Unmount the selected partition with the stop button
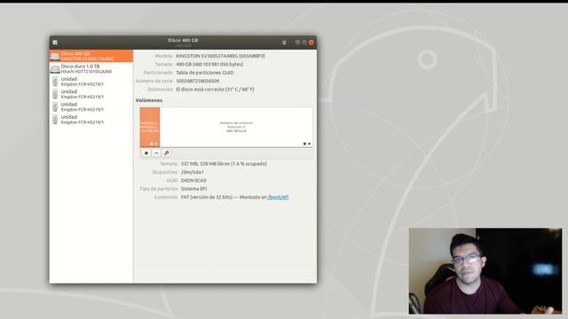 click(x=146, y=153)
